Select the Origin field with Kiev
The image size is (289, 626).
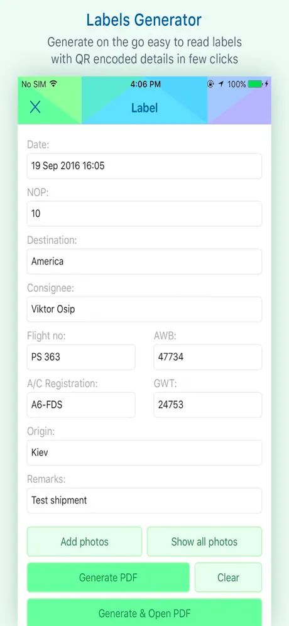[x=144, y=453]
